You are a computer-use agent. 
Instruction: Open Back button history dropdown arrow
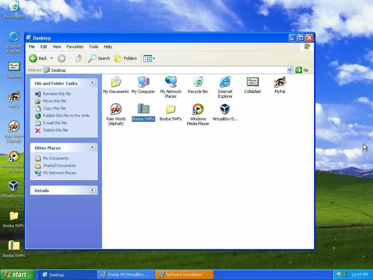pos(51,58)
